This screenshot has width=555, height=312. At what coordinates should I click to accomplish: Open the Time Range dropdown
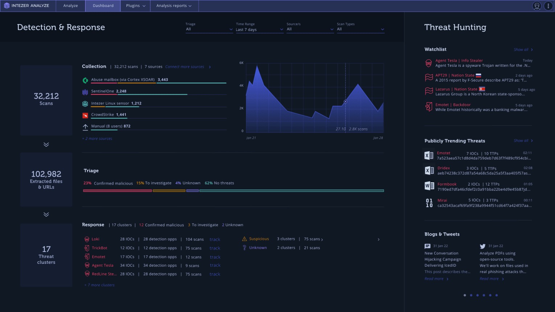tap(259, 29)
